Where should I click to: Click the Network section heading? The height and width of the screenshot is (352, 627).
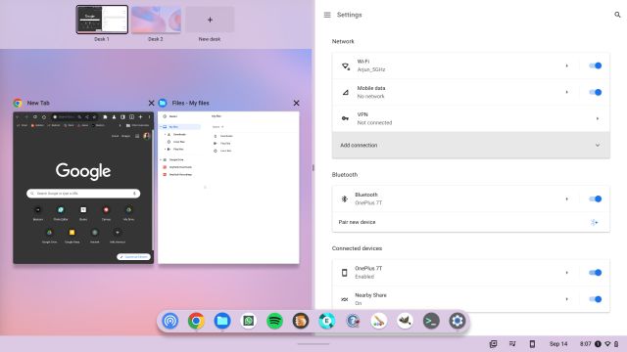pos(343,41)
